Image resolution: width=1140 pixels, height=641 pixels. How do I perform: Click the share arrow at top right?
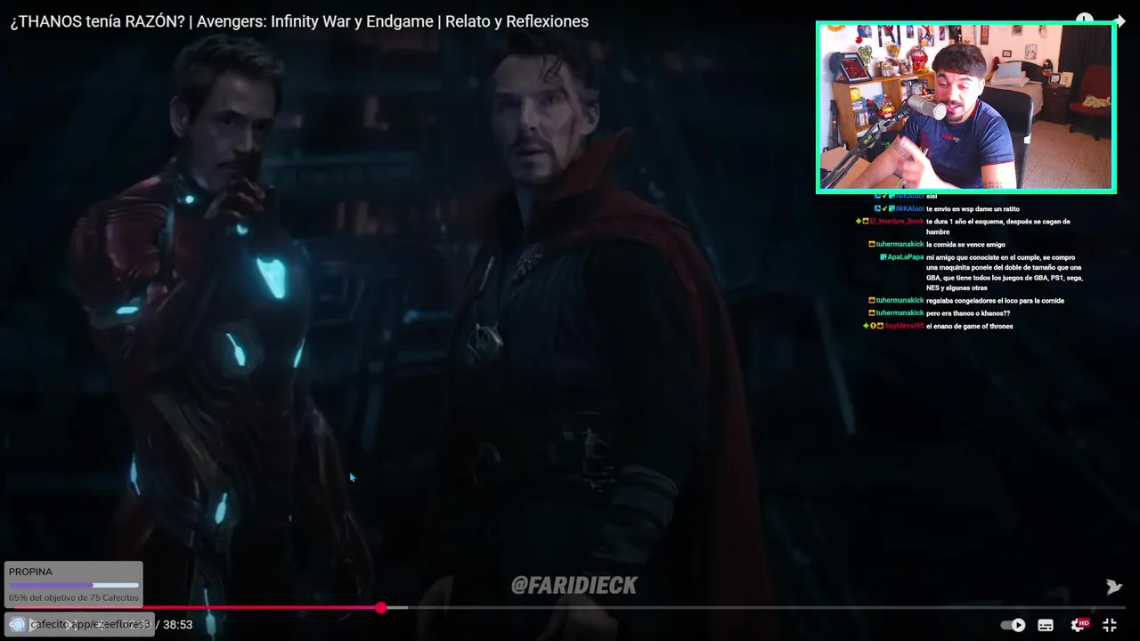1119,20
